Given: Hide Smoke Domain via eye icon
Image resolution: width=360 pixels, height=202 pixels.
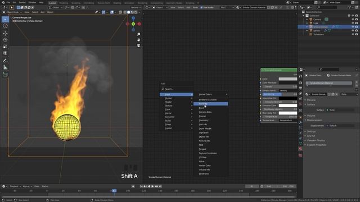Looking at the screenshot, I should (x=353, y=27).
